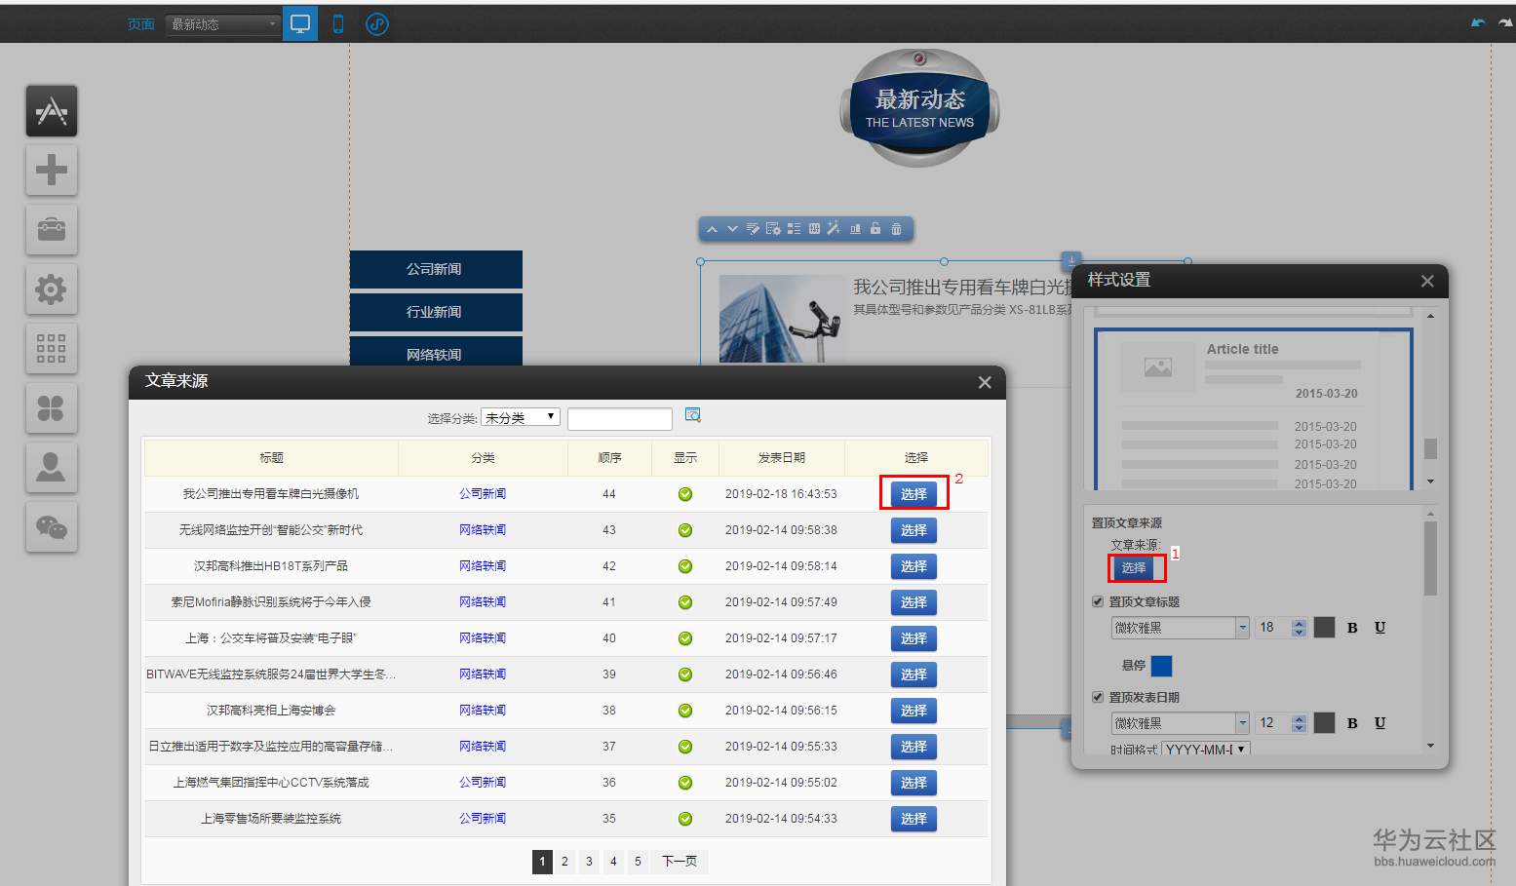
Task: Select the article 上海零售场所要装监控系统
Action: (913, 819)
